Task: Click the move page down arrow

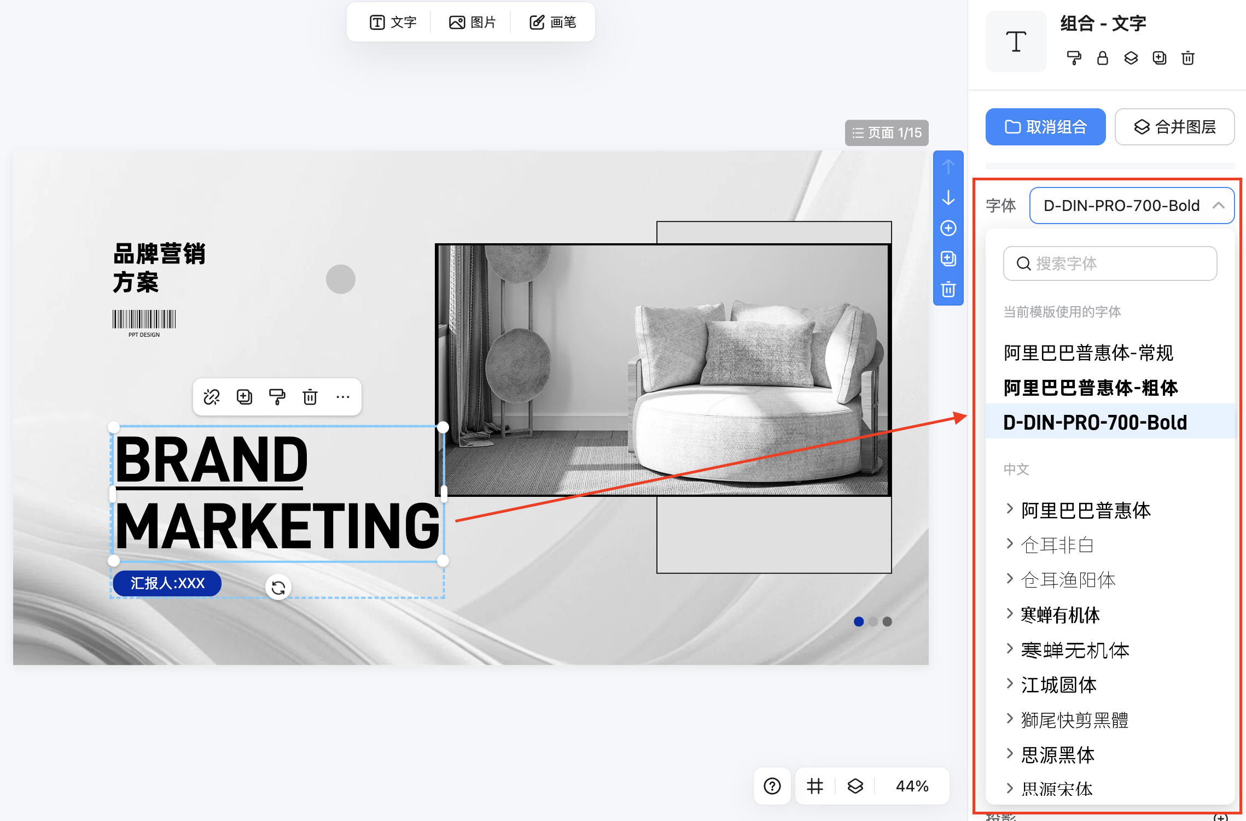Action: click(x=948, y=197)
